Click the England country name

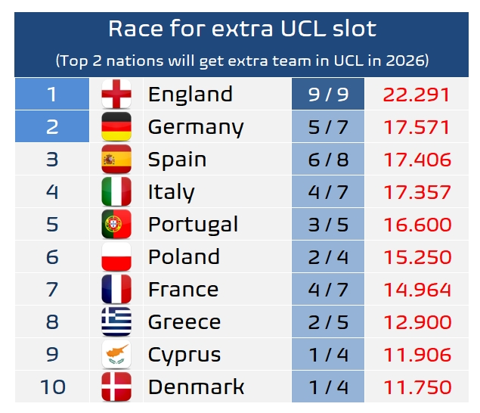click(190, 95)
